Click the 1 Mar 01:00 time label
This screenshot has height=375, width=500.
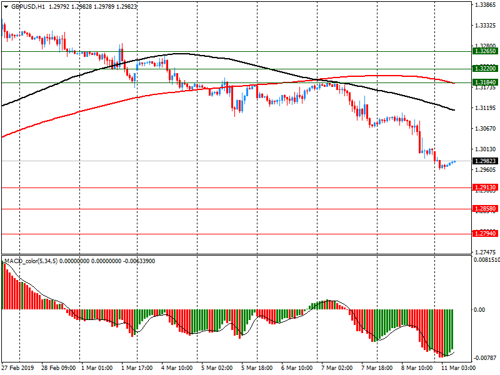[97, 368]
